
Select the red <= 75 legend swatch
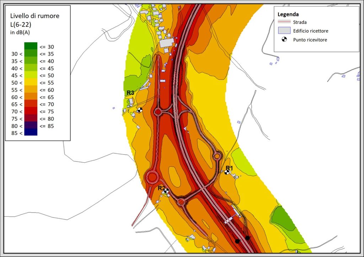pos(31,111)
